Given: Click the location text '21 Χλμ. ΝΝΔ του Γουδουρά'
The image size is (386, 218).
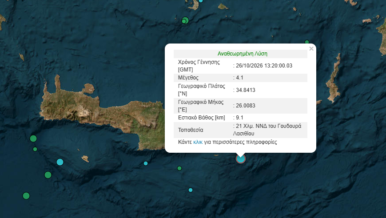Looking at the screenshot, I should (268, 126).
